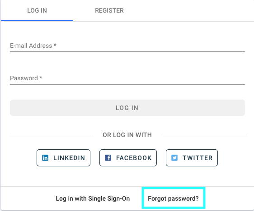Click the blue active indicator under LOG IN
Image resolution: width=254 pixels, height=211 pixels.
(x=37, y=21)
